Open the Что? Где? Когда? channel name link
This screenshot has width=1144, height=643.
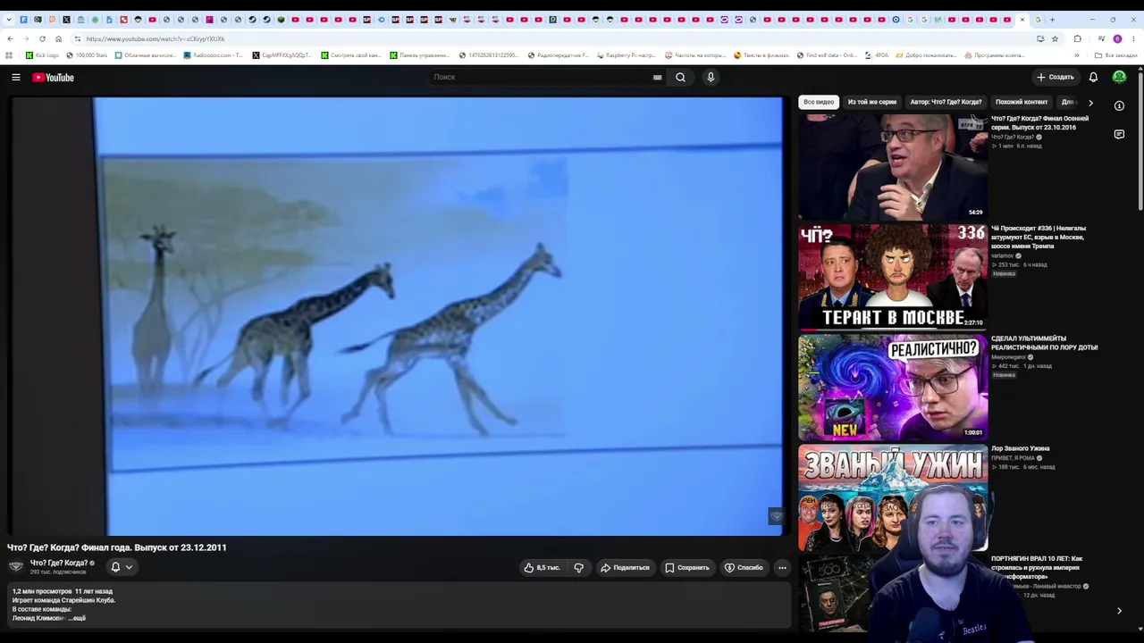pyautogui.click(x=59, y=563)
